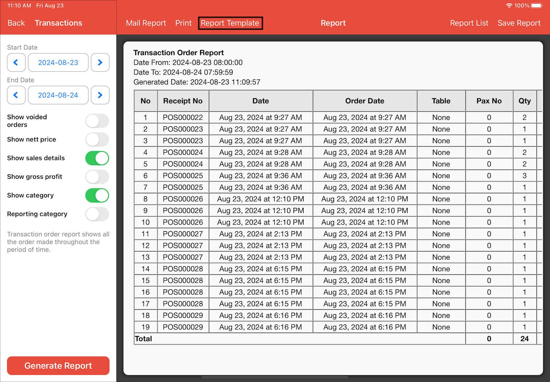Screen dimensions: 550x382
Task: Tap the Wi-Fi status icon
Action: [x=509, y=6]
